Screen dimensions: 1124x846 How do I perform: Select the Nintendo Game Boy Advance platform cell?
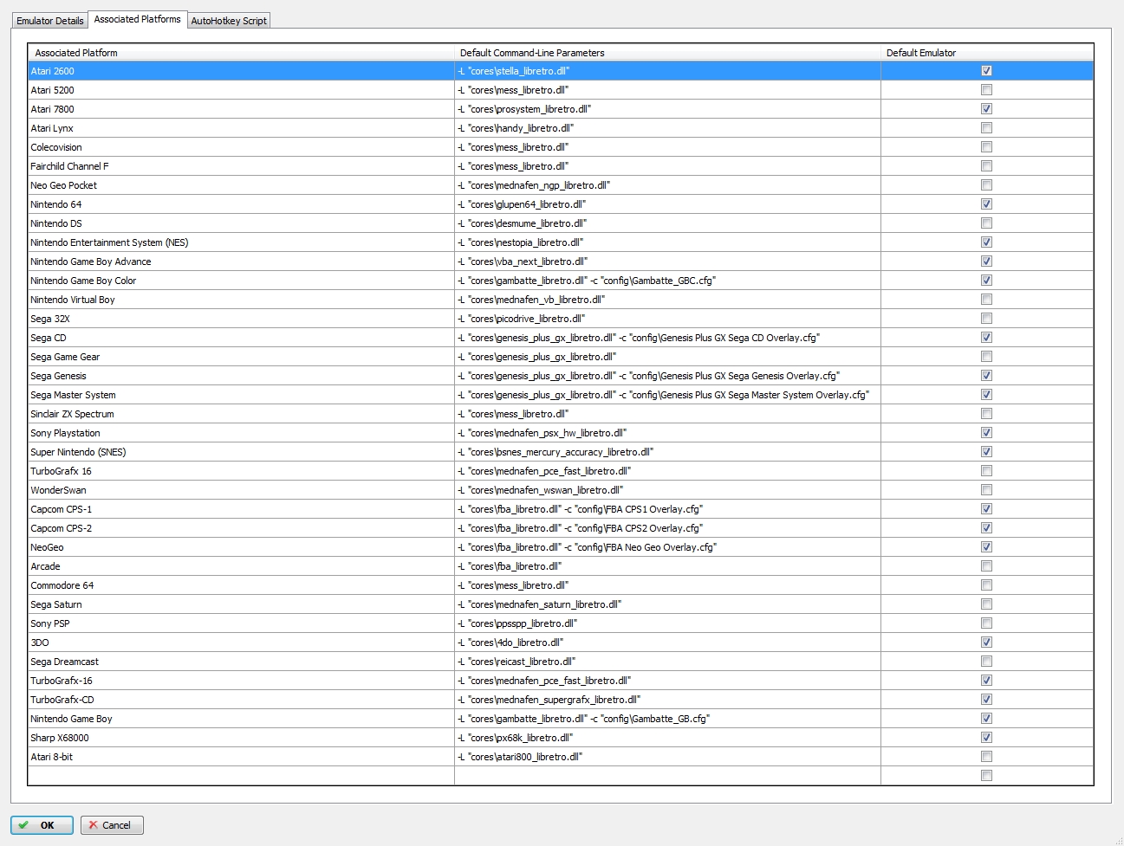click(241, 262)
